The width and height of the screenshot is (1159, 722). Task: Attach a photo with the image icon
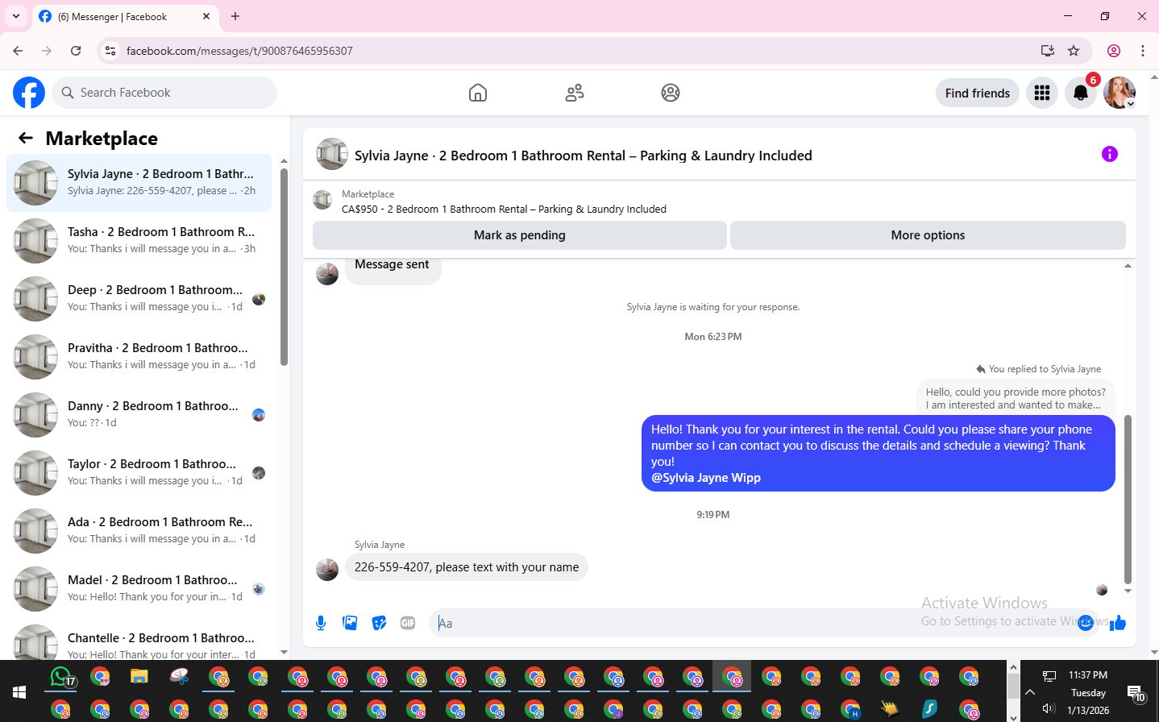tap(350, 623)
